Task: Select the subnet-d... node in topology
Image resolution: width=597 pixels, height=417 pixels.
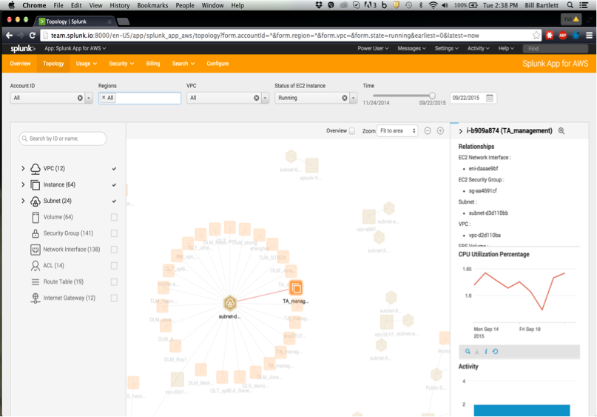Action: [x=229, y=304]
